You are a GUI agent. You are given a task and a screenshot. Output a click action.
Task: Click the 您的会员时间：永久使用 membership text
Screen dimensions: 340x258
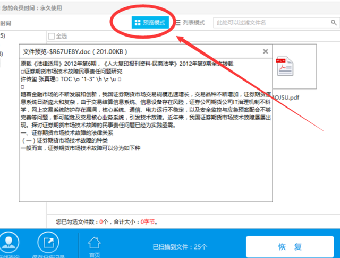pyautogui.click(x=32, y=8)
